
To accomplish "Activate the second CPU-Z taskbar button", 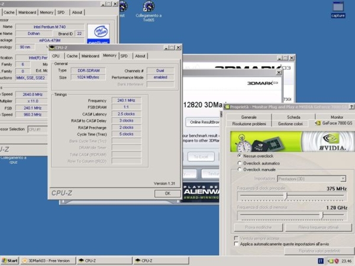I will (x=161, y=261).
